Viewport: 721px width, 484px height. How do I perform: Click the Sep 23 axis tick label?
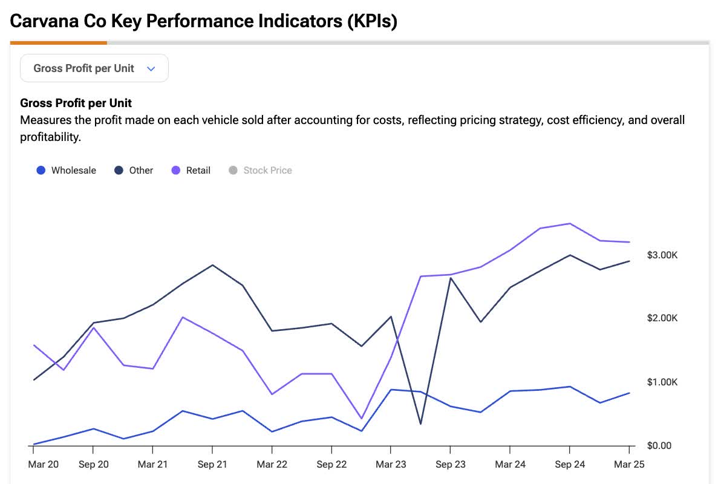pos(450,465)
